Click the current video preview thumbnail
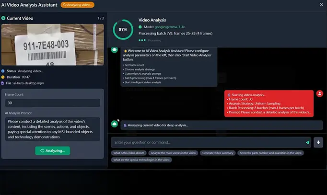Screen dimensions: 327x195 click(52, 45)
